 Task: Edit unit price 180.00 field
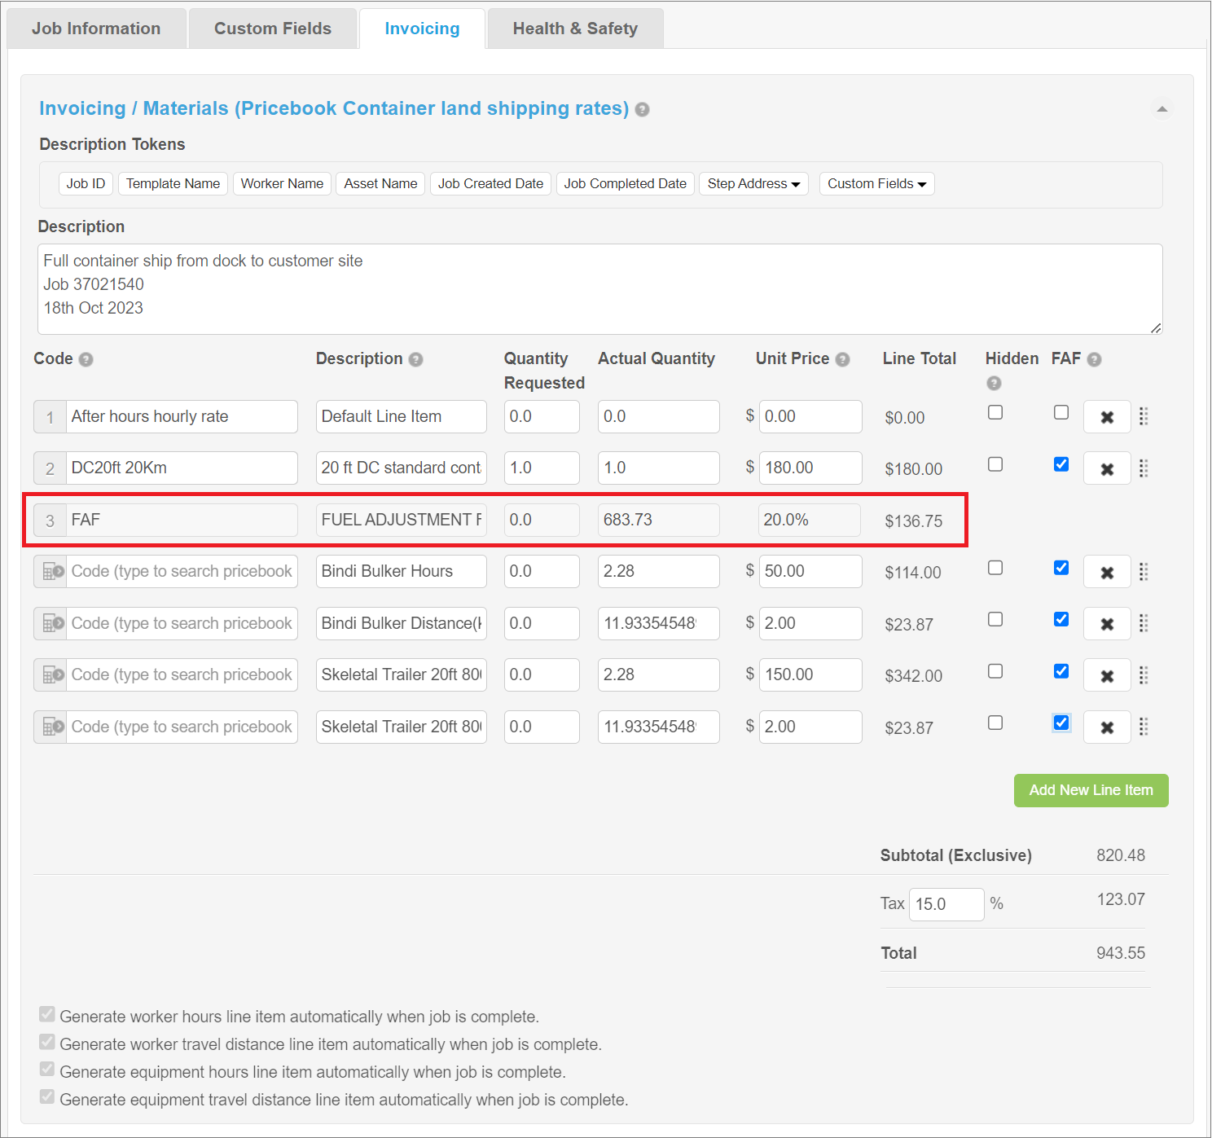click(810, 468)
